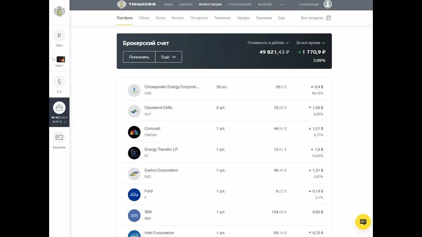The width and height of the screenshot is (422, 237).
Task: Switch to the Обзор tab
Action: point(144,18)
